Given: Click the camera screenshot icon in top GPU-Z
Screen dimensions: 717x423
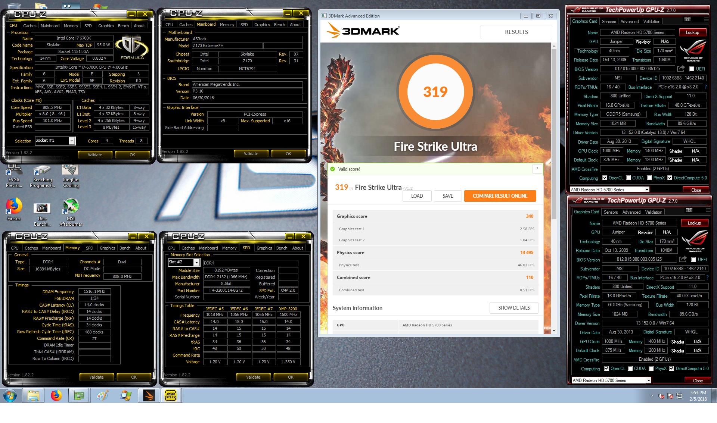Looking at the screenshot, I should (x=687, y=19).
